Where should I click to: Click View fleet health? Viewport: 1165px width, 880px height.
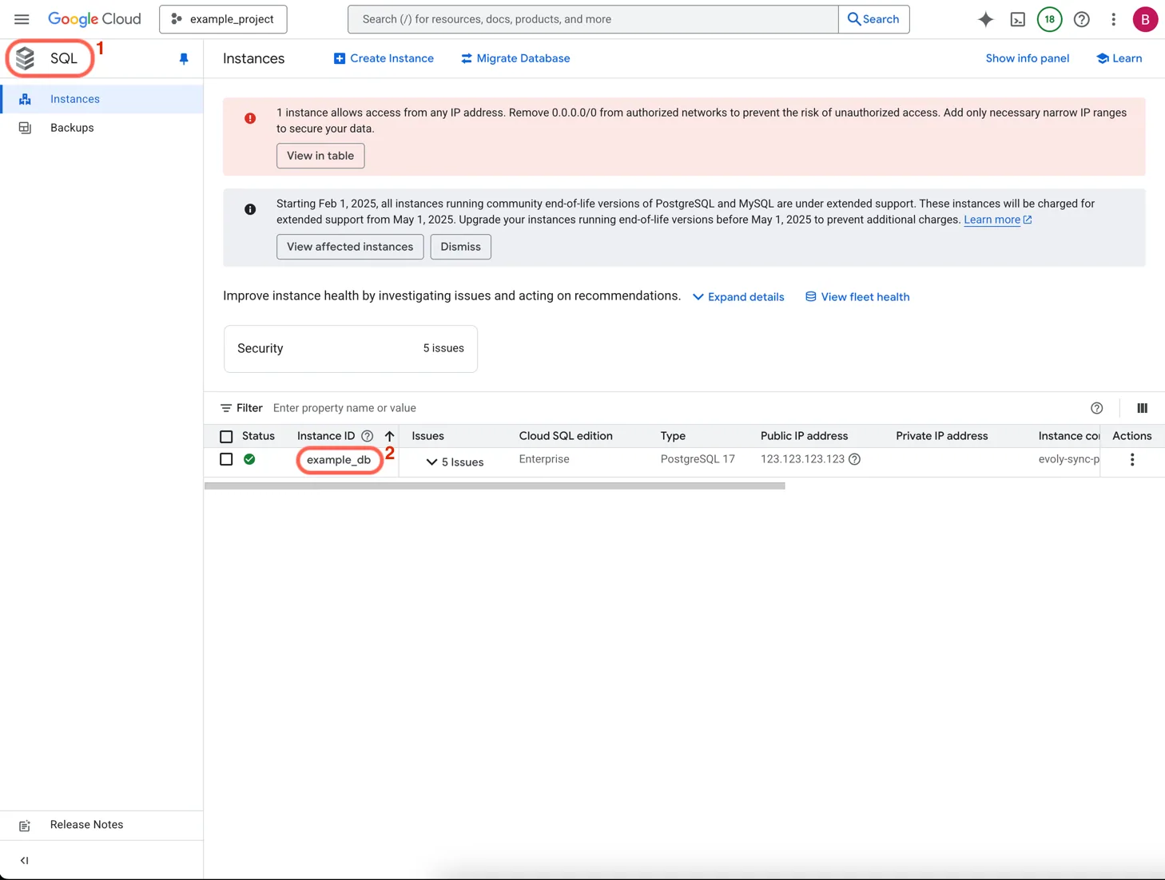click(857, 297)
